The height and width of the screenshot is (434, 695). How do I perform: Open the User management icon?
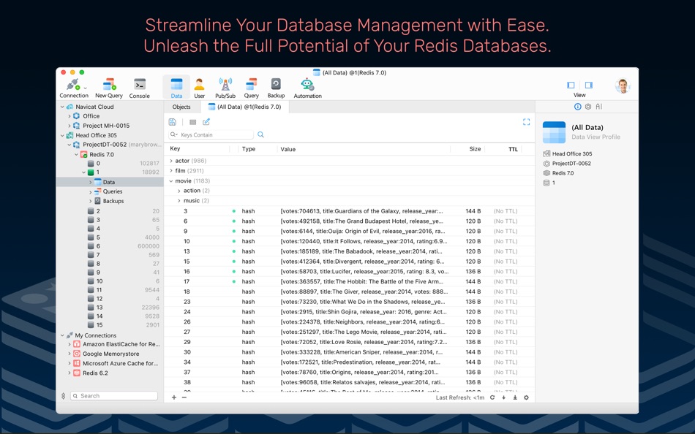[200, 88]
